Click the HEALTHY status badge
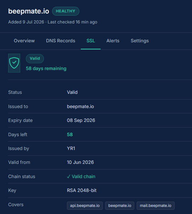This screenshot has height=214, width=192. click(66, 11)
